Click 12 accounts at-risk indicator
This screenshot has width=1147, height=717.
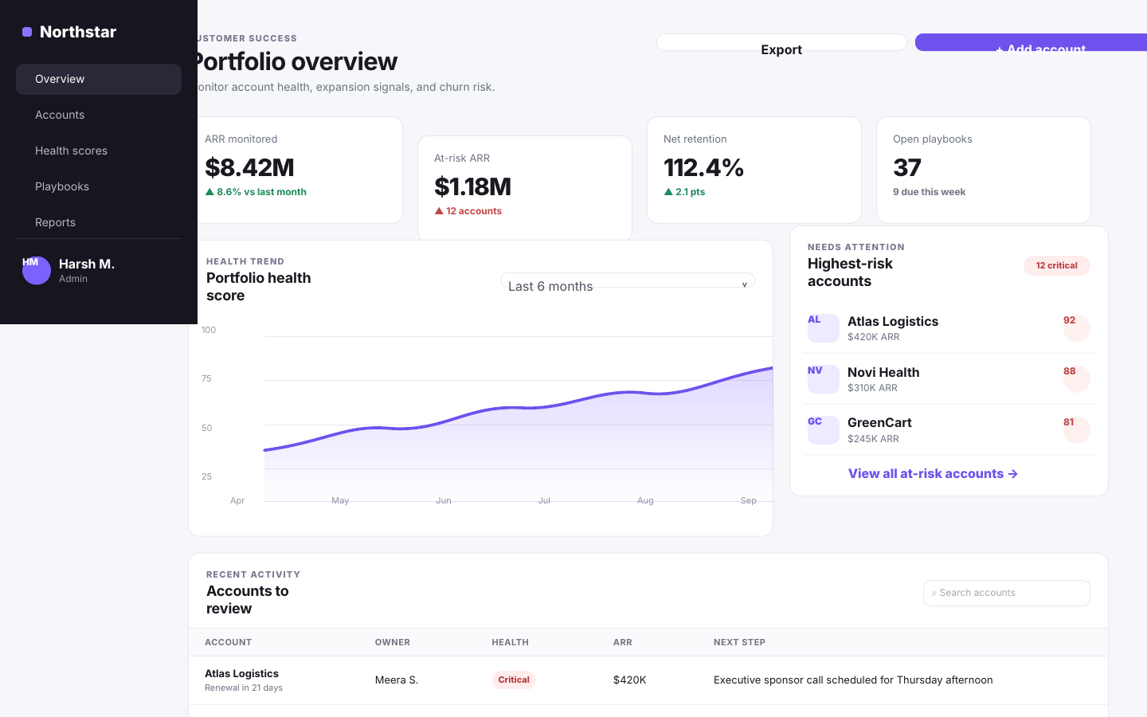coord(468,211)
